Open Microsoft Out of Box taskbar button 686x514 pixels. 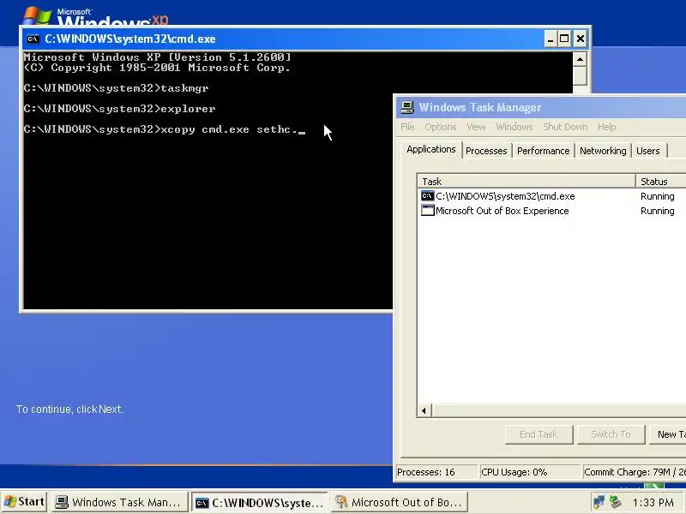pyautogui.click(x=399, y=502)
